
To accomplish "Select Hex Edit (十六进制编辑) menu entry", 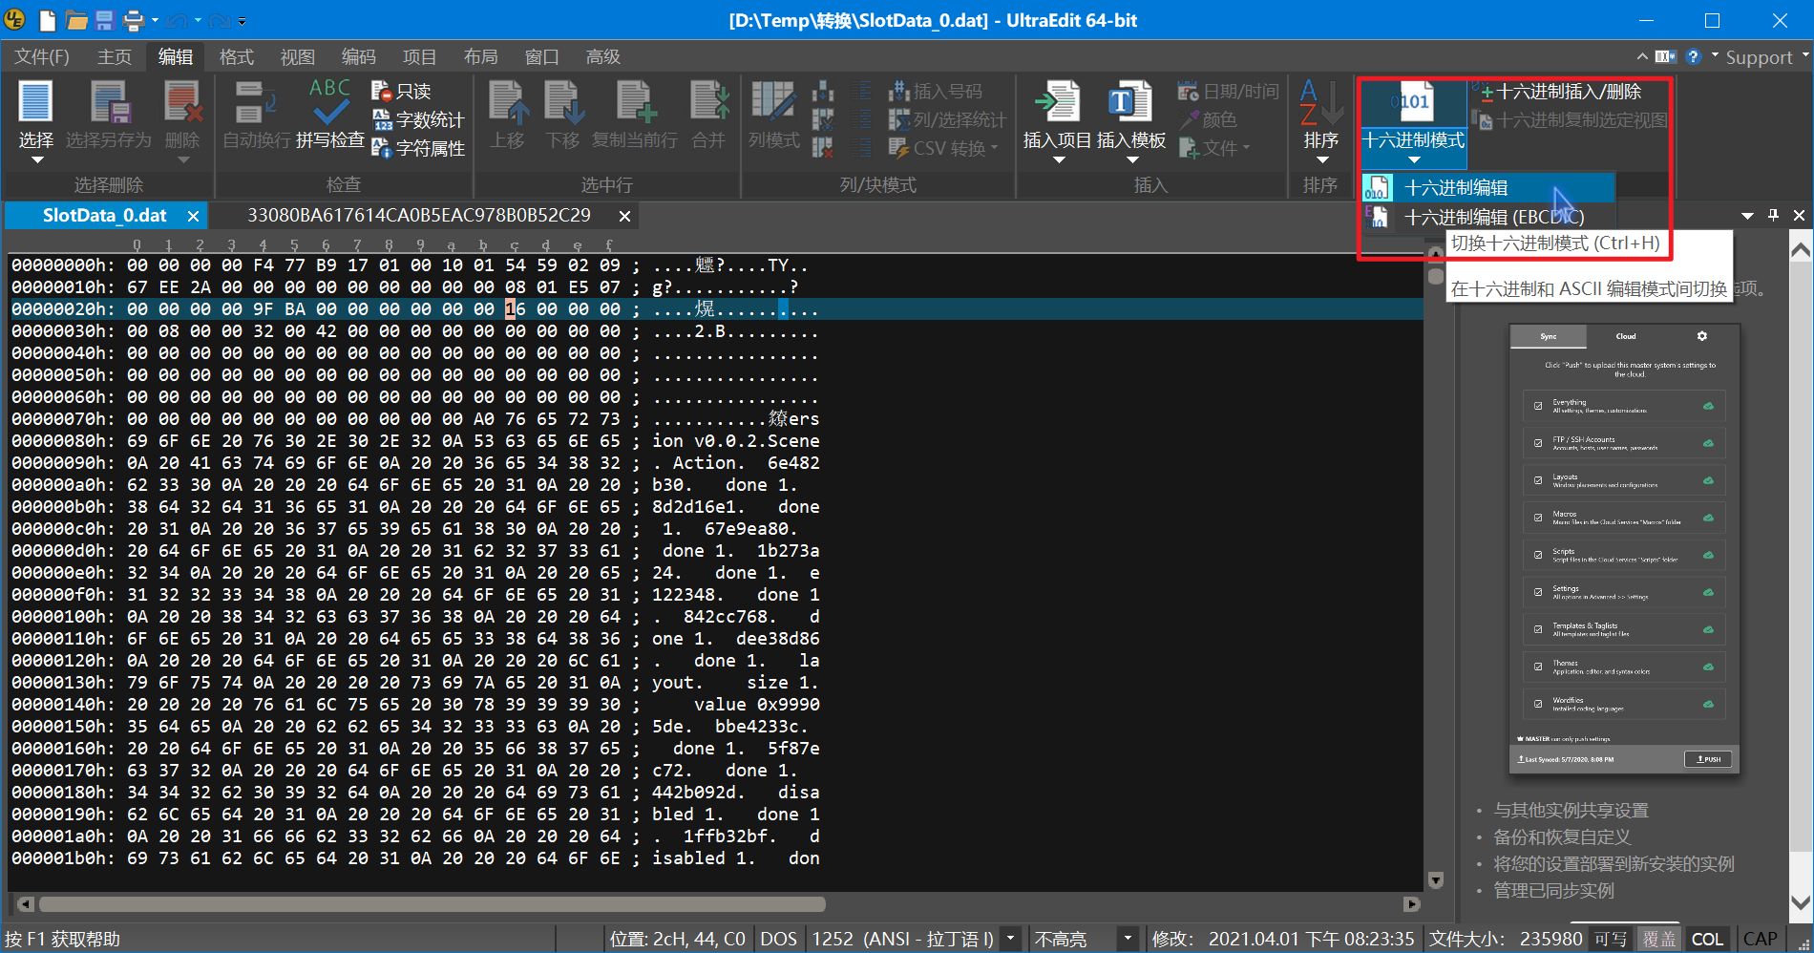I will click(x=1456, y=188).
